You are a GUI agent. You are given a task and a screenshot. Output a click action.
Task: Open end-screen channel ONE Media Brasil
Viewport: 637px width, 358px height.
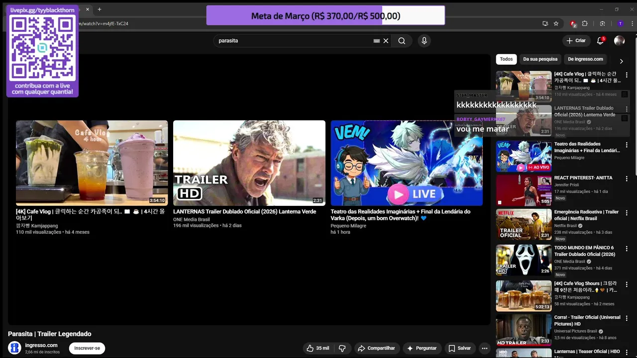click(x=192, y=219)
